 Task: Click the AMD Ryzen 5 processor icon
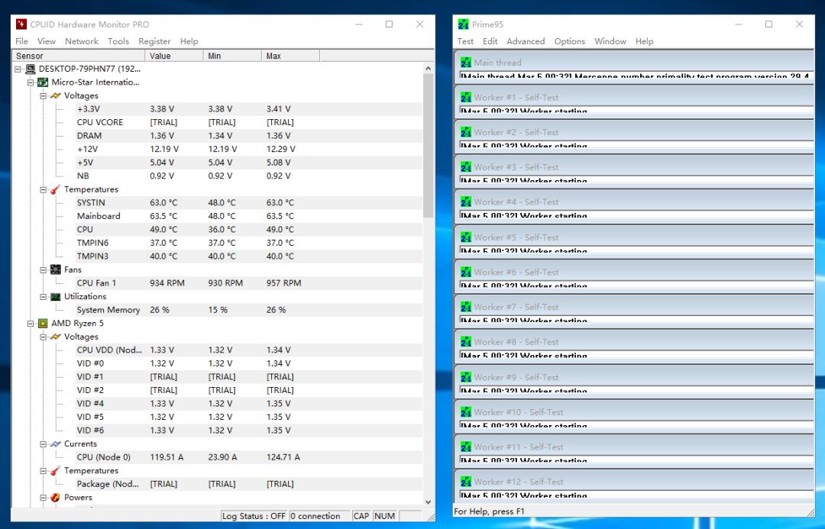click(43, 323)
